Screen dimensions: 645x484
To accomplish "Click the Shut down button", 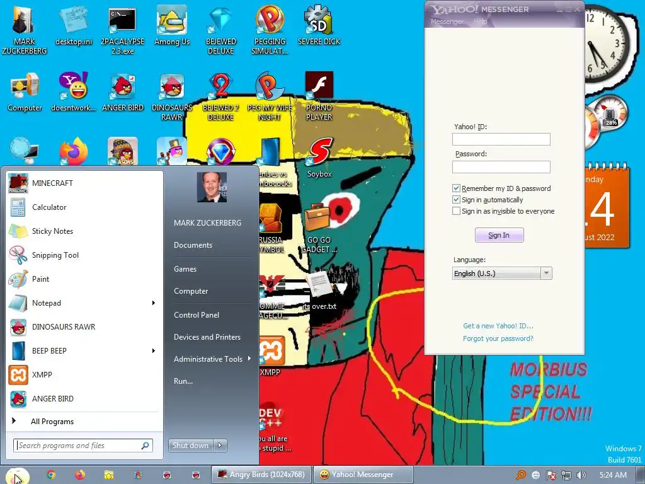I will click(x=191, y=446).
